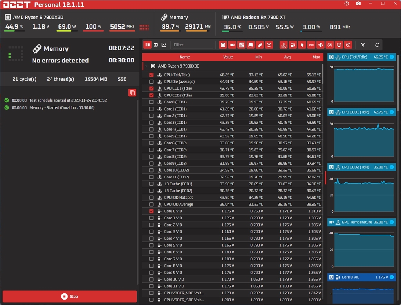The image size is (401, 305).
Task: Click the GPU temperature 36.0 °C indicator
Action: [232, 27]
